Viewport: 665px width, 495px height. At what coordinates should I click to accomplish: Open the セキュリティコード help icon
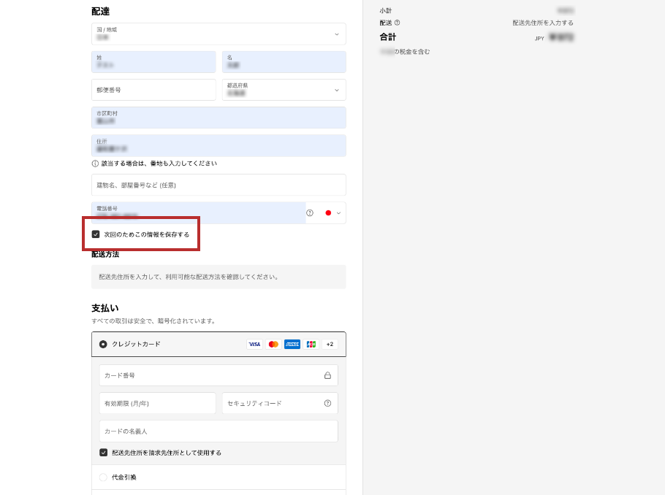pyautogui.click(x=327, y=403)
